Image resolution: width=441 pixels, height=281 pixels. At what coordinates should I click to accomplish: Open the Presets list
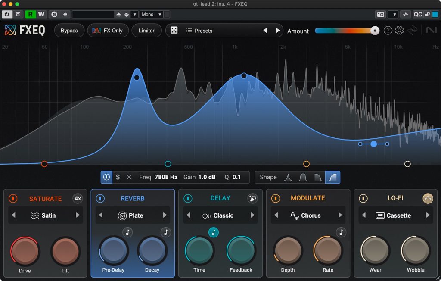(x=203, y=31)
